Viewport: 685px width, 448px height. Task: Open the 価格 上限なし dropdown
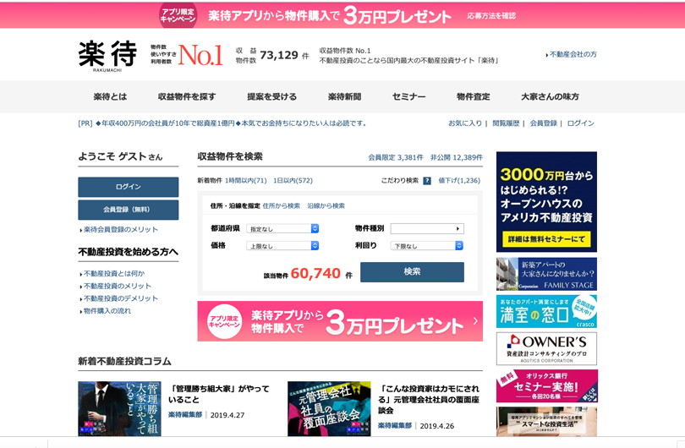282,246
